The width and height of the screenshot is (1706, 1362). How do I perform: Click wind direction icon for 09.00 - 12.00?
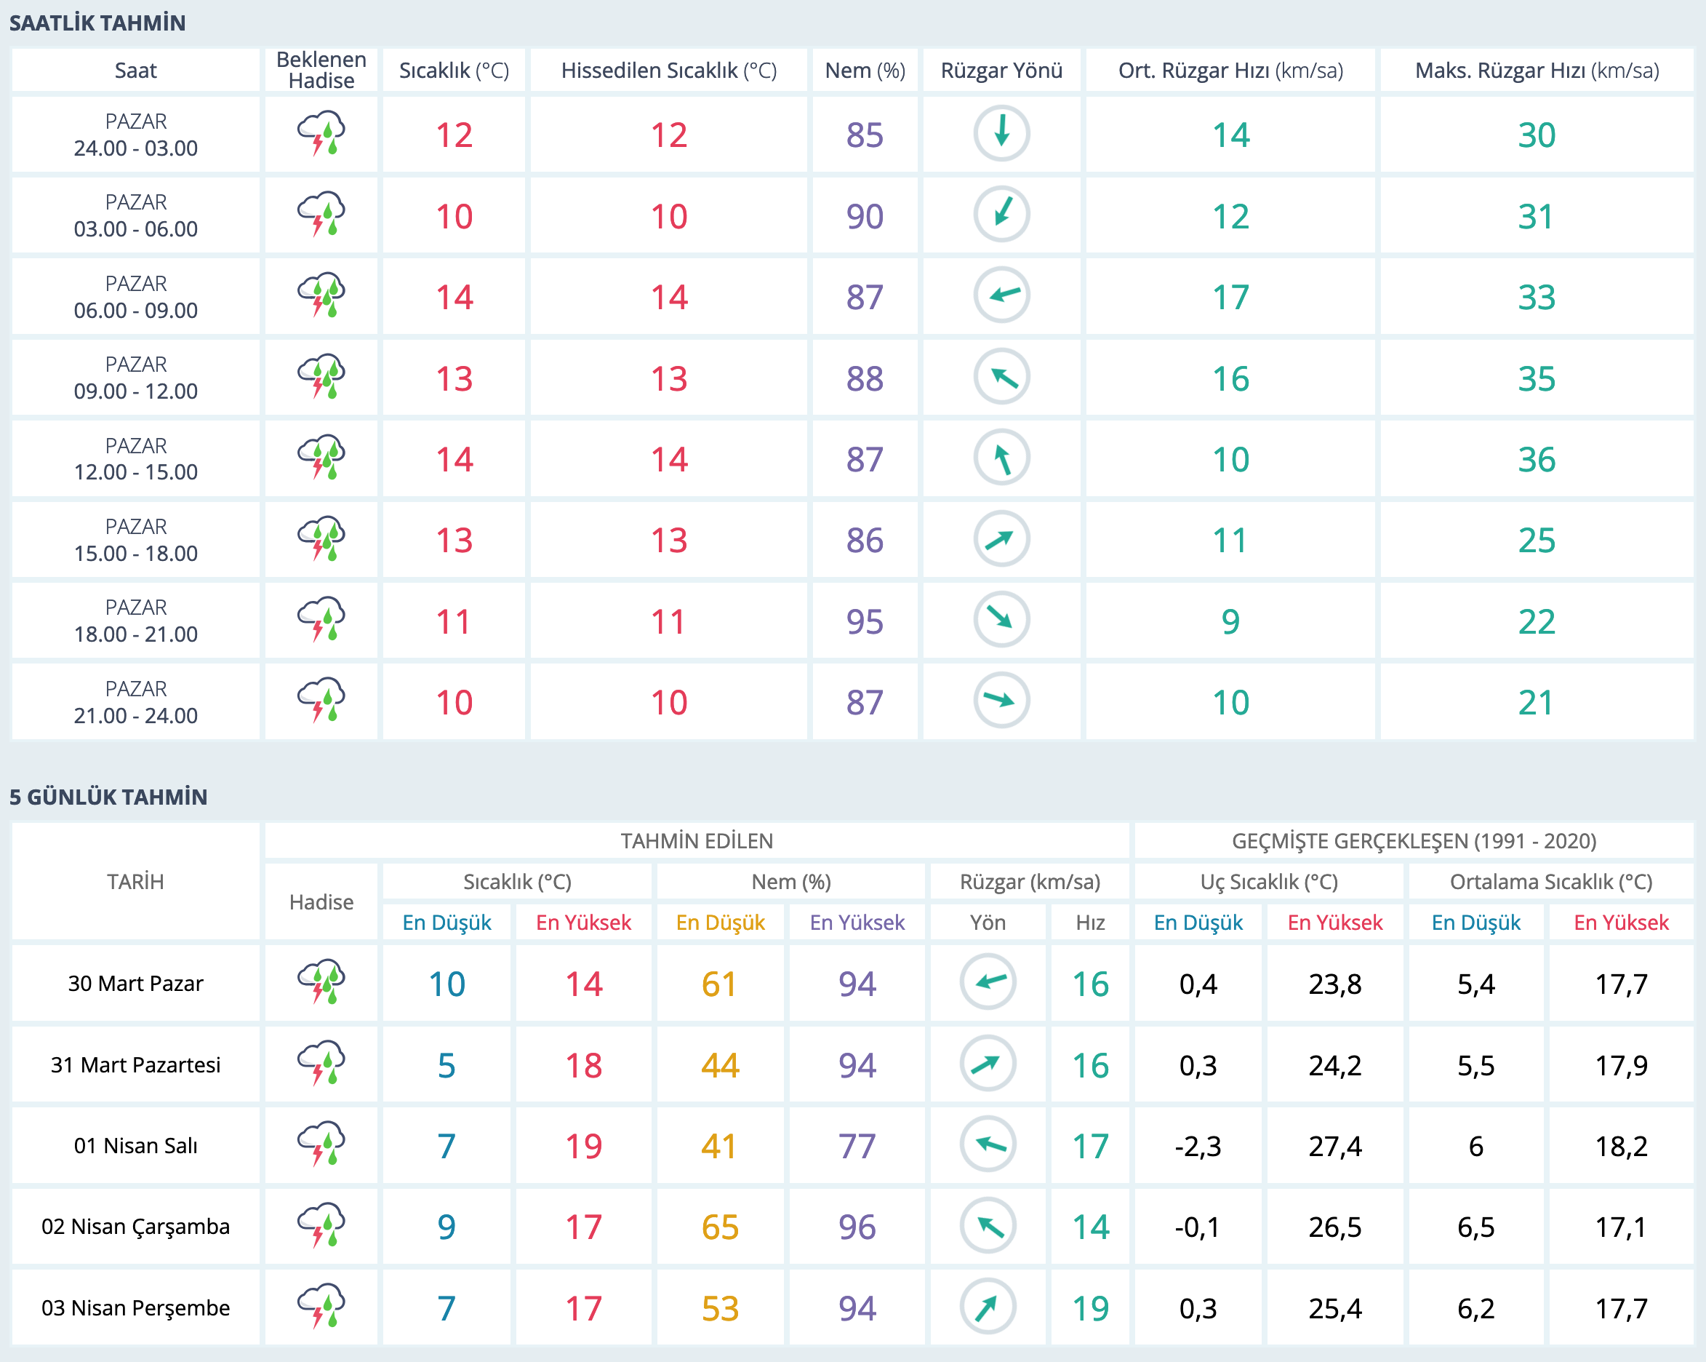(x=1001, y=377)
